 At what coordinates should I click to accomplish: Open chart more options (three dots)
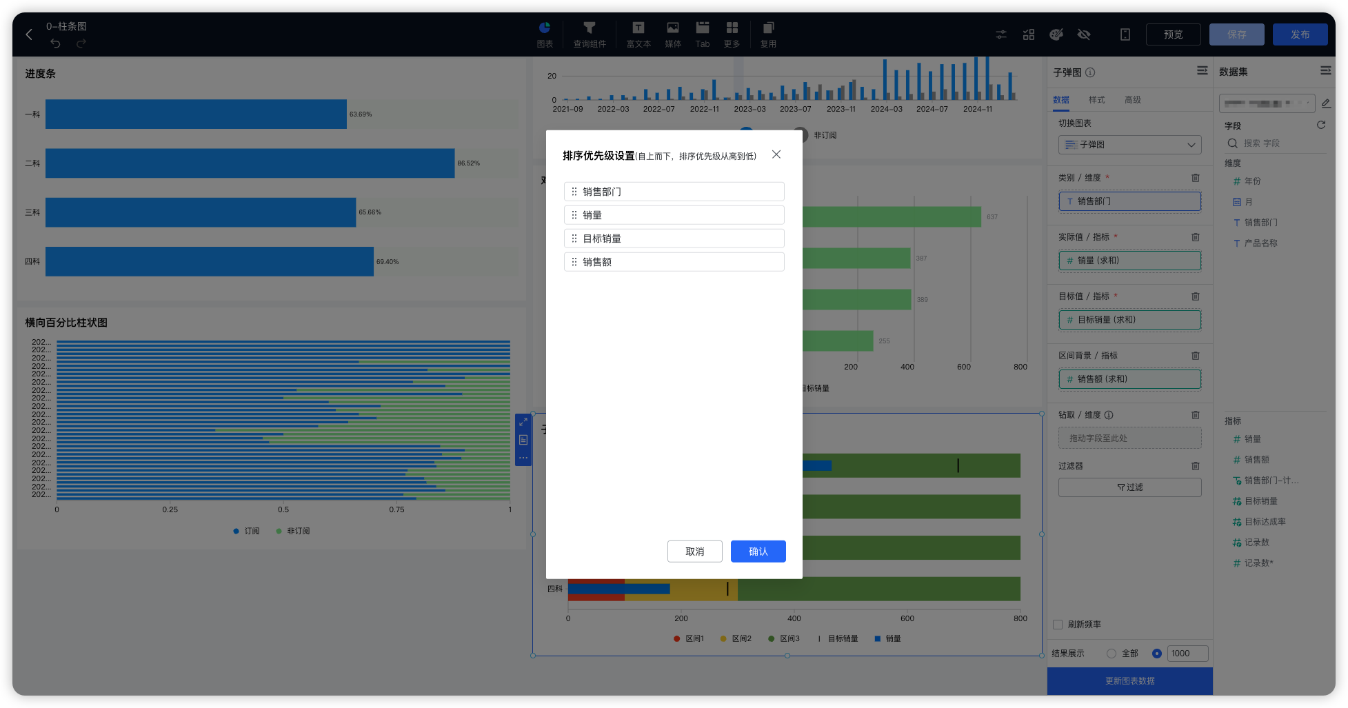click(523, 458)
